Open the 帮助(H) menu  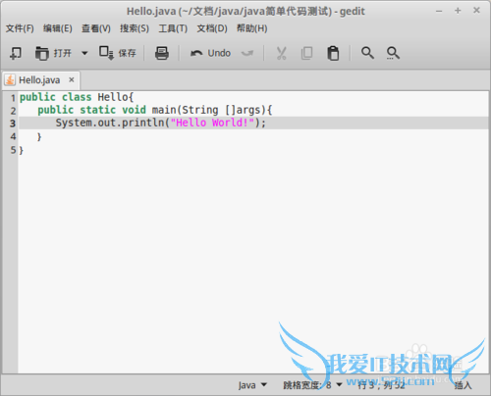pos(252,28)
